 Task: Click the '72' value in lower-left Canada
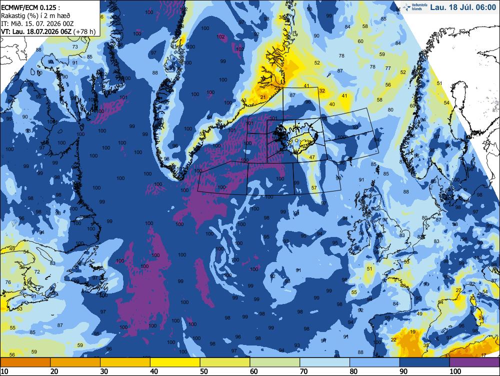coord(37,271)
